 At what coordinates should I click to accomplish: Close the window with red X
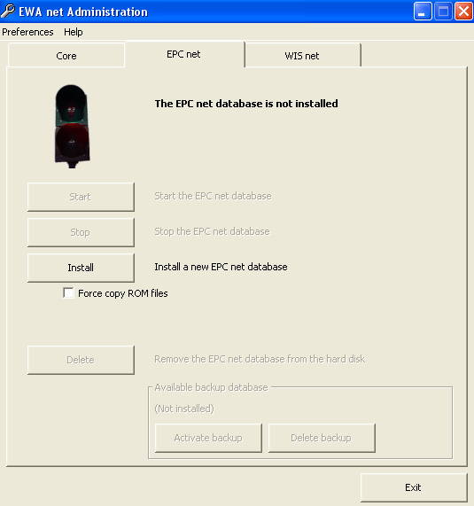464,12
